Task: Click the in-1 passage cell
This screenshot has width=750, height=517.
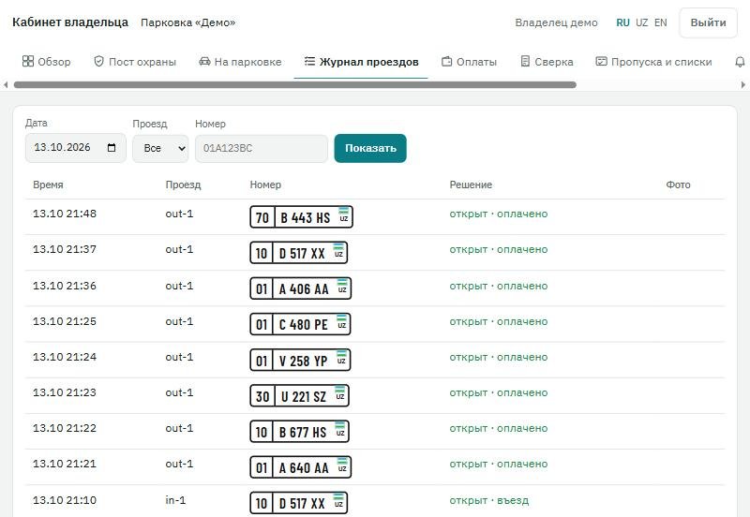Action: [x=175, y=500]
